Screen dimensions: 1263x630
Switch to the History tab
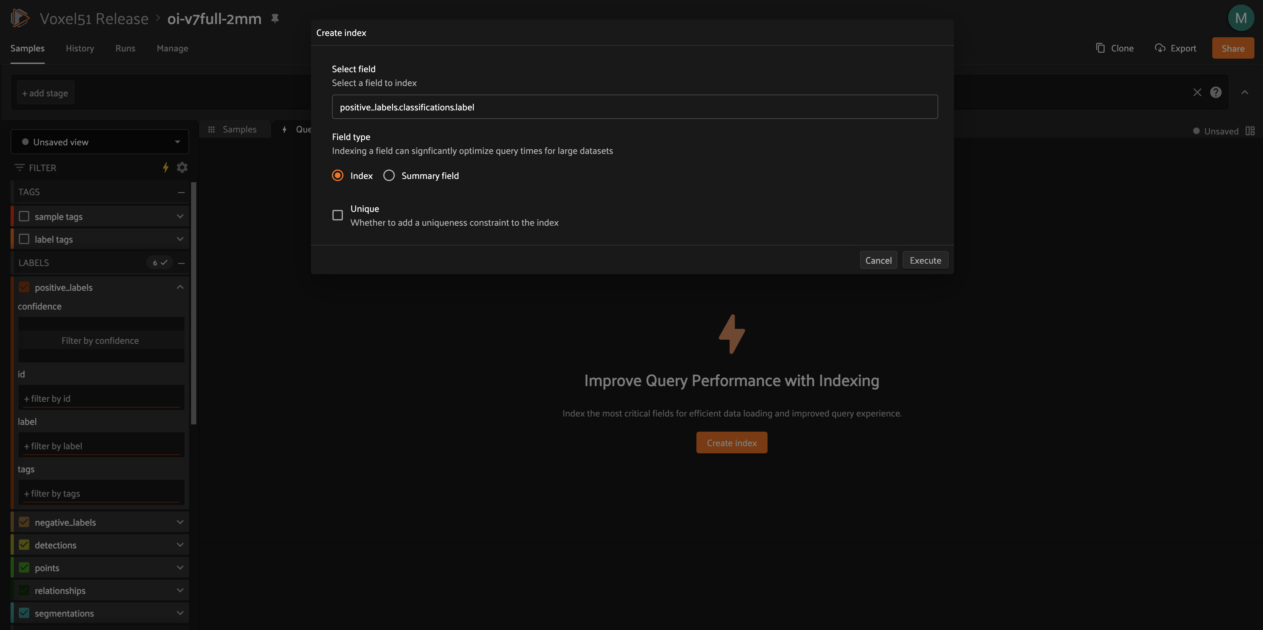pyautogui.click(x=80, y=48)
